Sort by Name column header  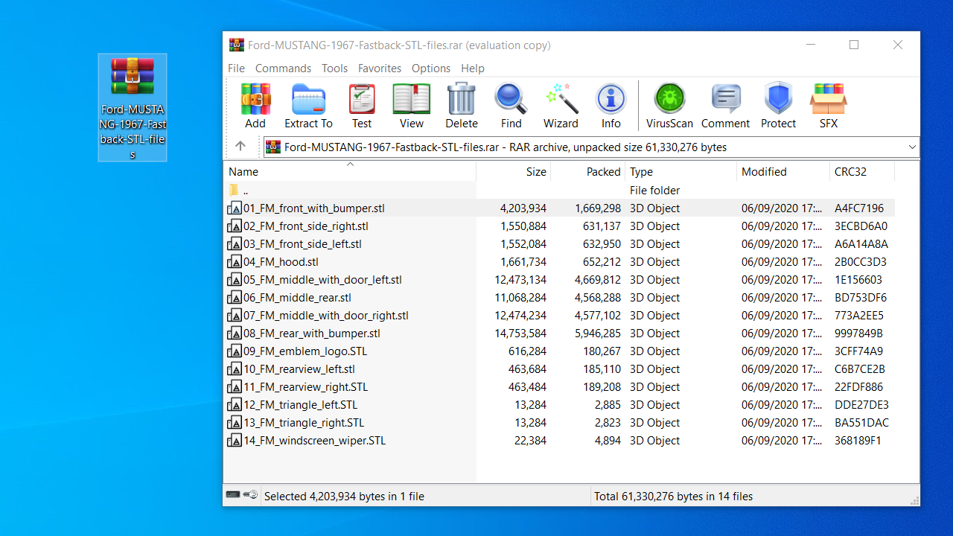[x=350, y=171]
